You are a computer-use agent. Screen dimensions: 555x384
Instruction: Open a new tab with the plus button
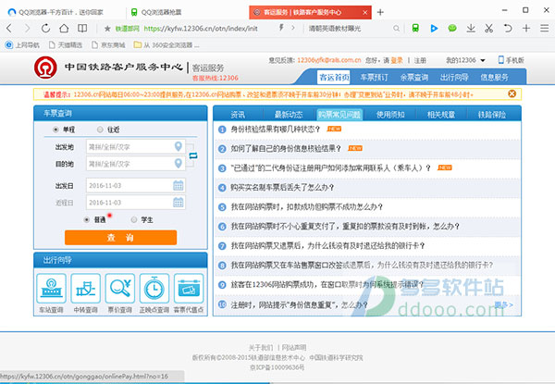[380, 12]
